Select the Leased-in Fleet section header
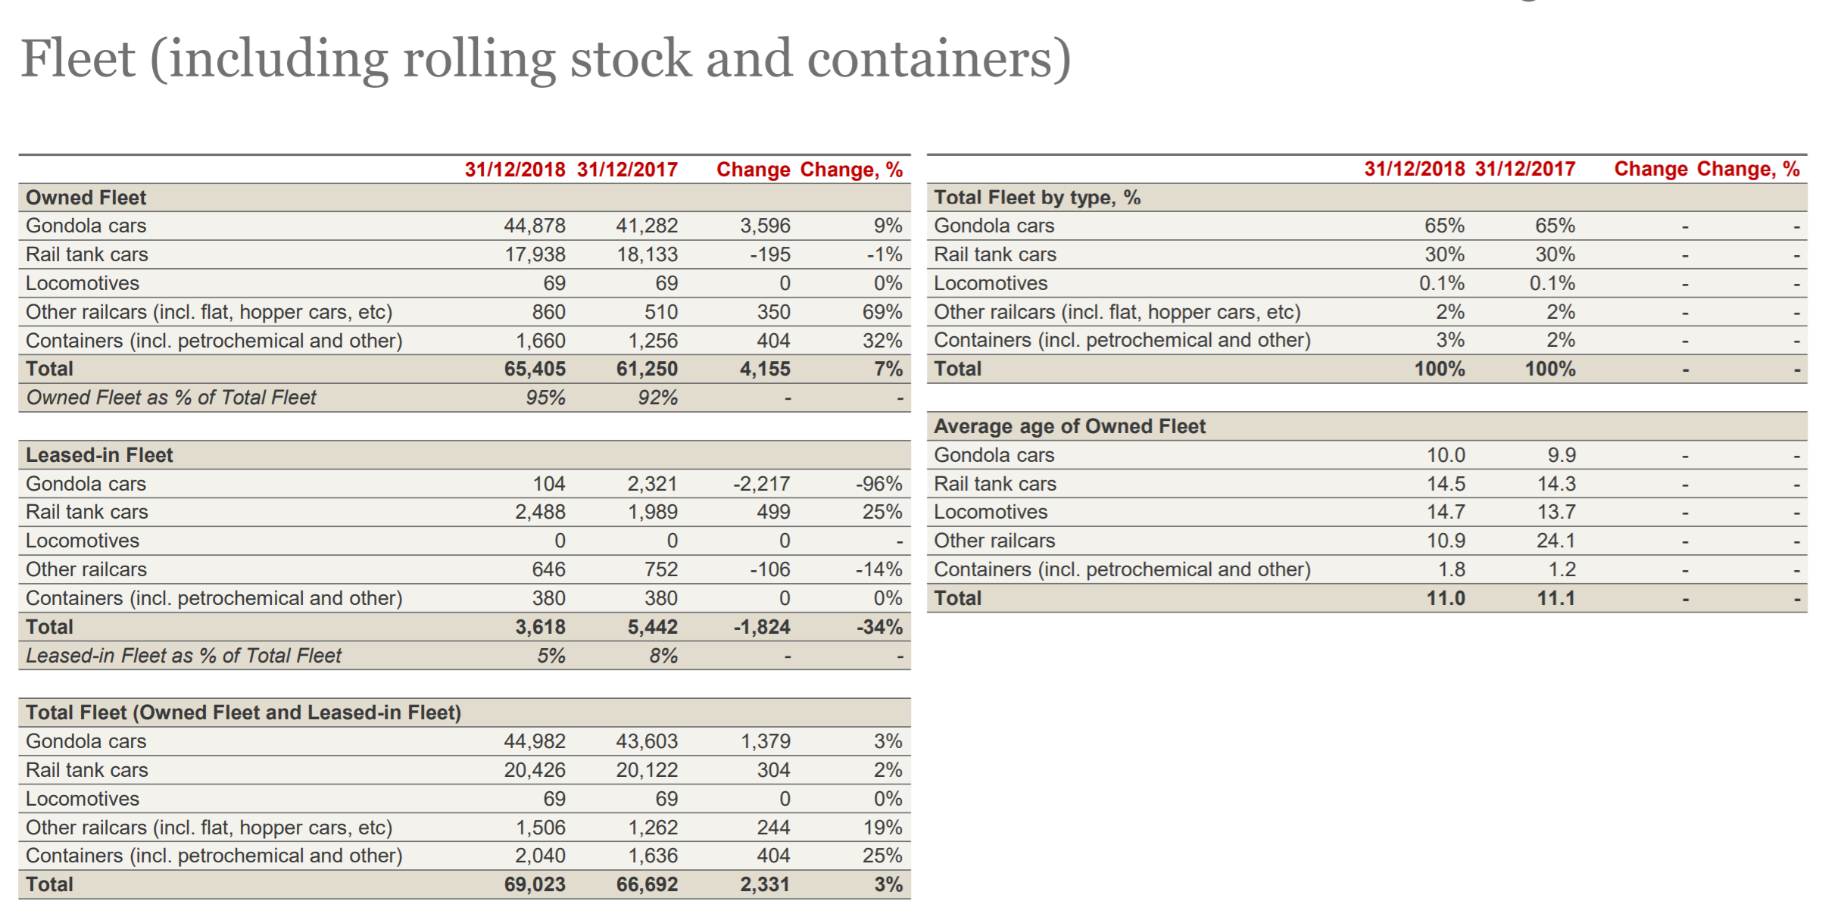 click(99, 455)
